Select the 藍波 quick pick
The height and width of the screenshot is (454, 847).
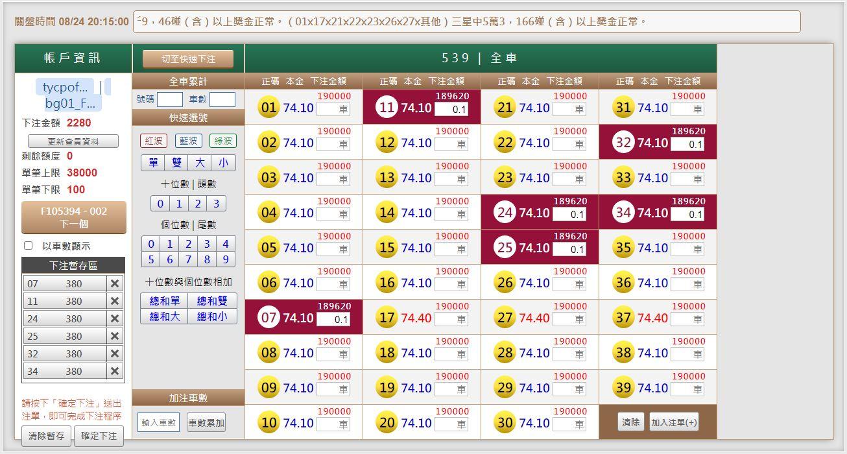tap(188, 141)
